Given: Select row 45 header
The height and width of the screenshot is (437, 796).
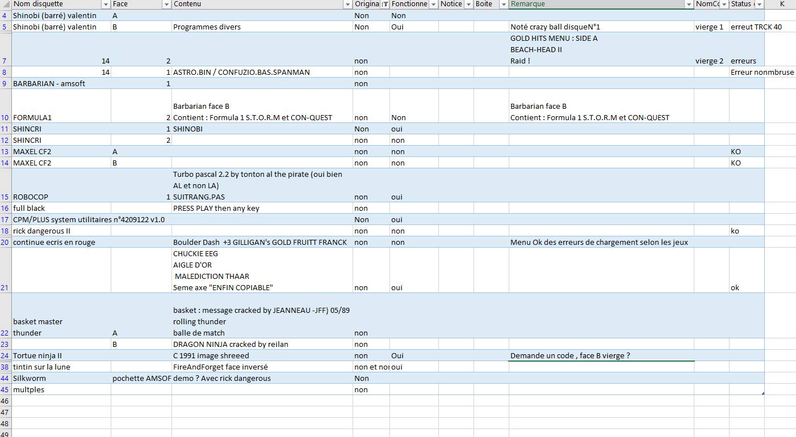Looking at the screenshot, I should [5, 389].
